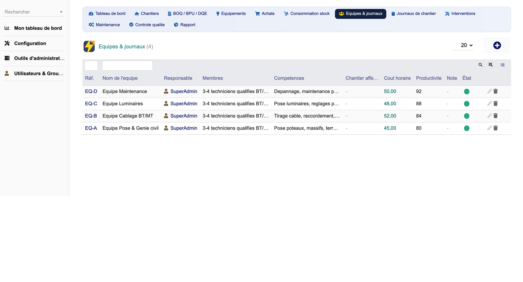
Task: Open SuperAdmin link in Equipe Luminaires row
Action: click(184, 104)
